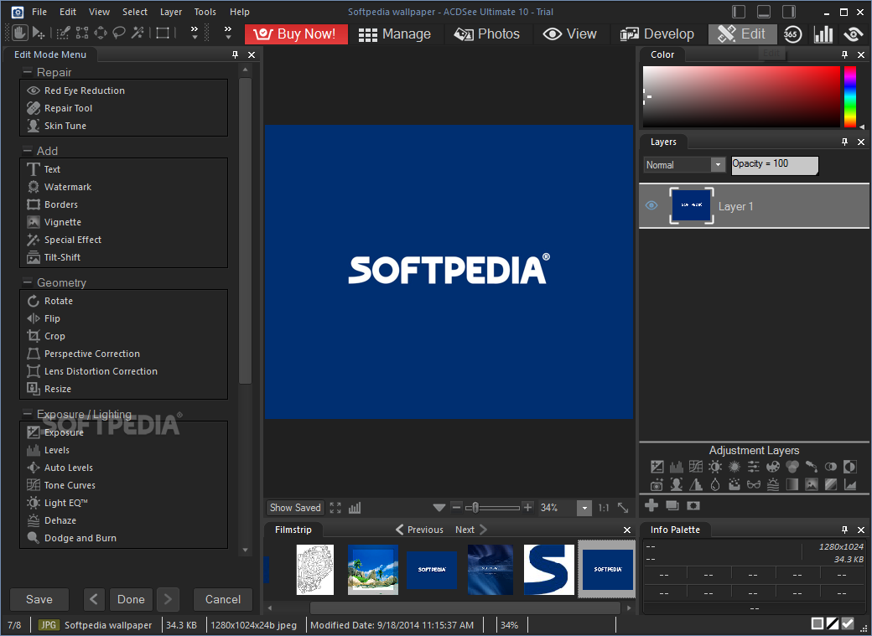872x636 pixels.
Task: Hide Layer 1 with the eye icon
Action: [651, 205]
